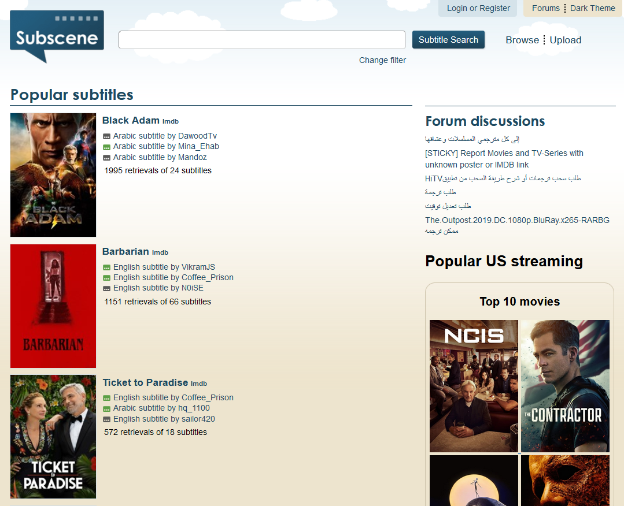Open the STICKY Report Movies forum thread
Screen dimensions: 624x506
click(504, 159)
